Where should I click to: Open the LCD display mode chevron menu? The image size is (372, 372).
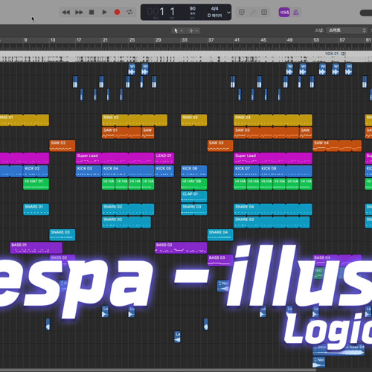[228, 12]
